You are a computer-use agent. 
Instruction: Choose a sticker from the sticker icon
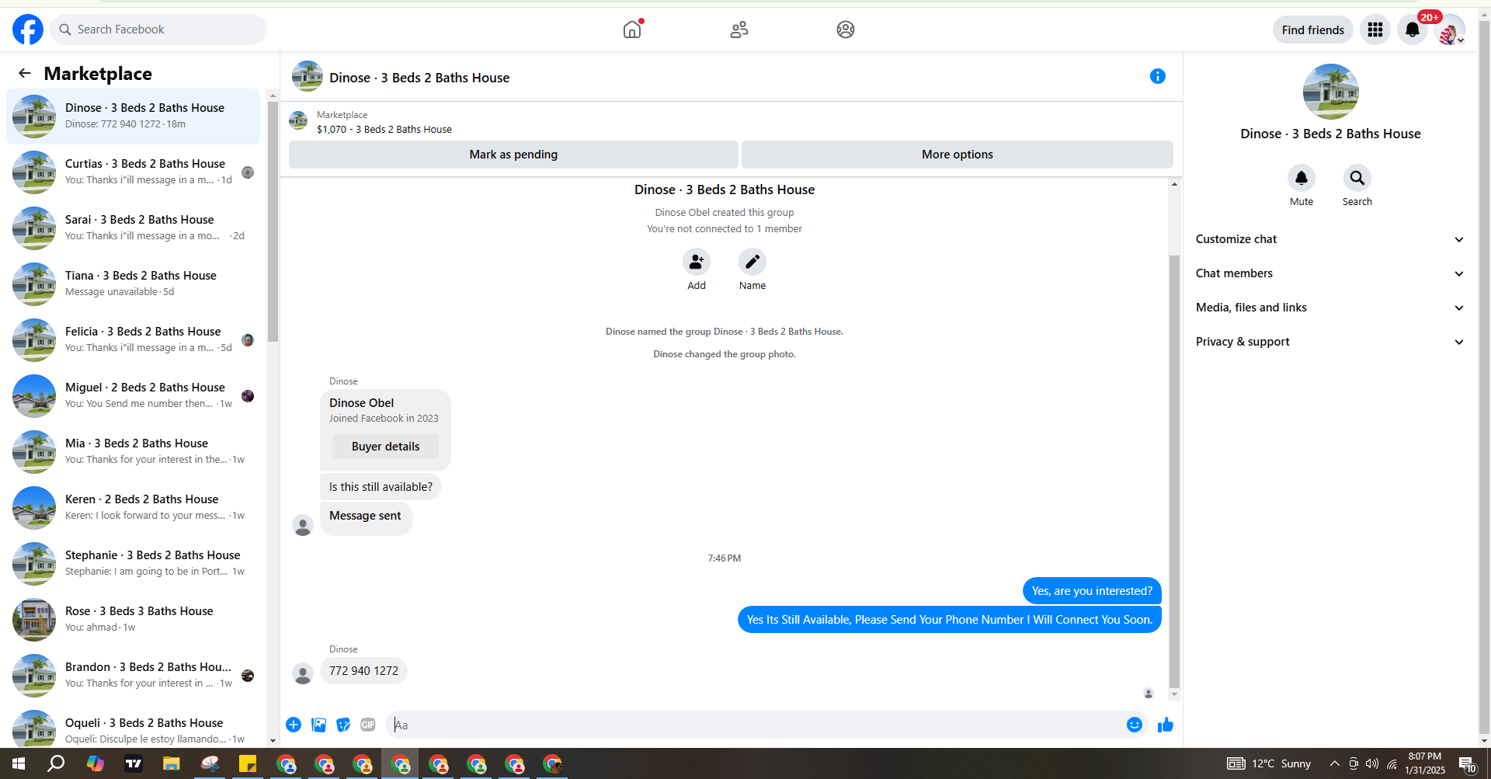343,725
